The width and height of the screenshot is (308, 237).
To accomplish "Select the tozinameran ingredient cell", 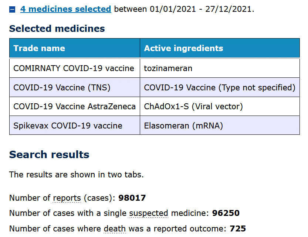I will 220,68.
